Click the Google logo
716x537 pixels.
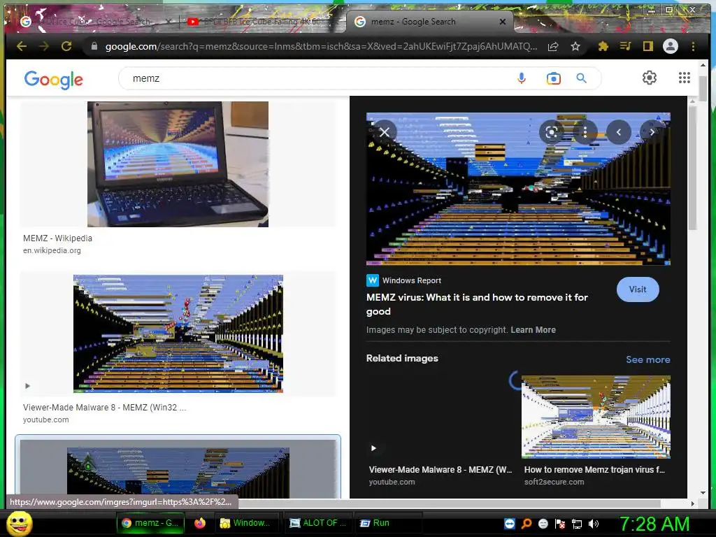tap(53, 80)
